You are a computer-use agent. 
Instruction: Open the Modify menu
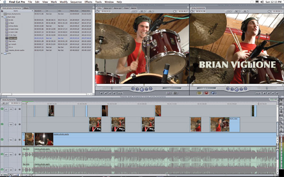tap(63, 2)
